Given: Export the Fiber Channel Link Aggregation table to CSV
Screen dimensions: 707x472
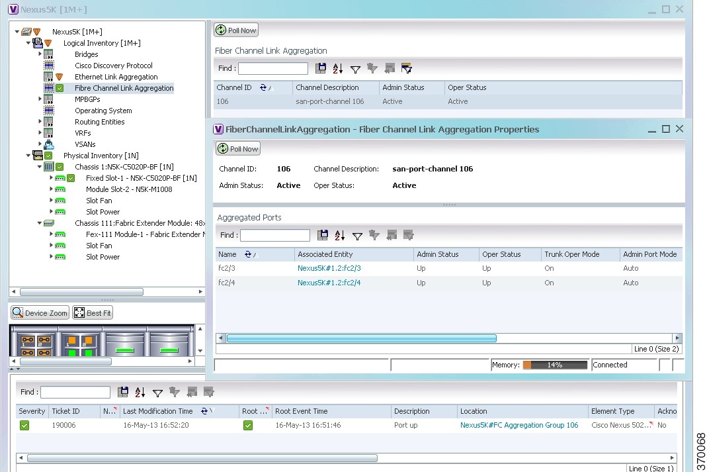Looking at the screenshot, I should pos(321,68).
